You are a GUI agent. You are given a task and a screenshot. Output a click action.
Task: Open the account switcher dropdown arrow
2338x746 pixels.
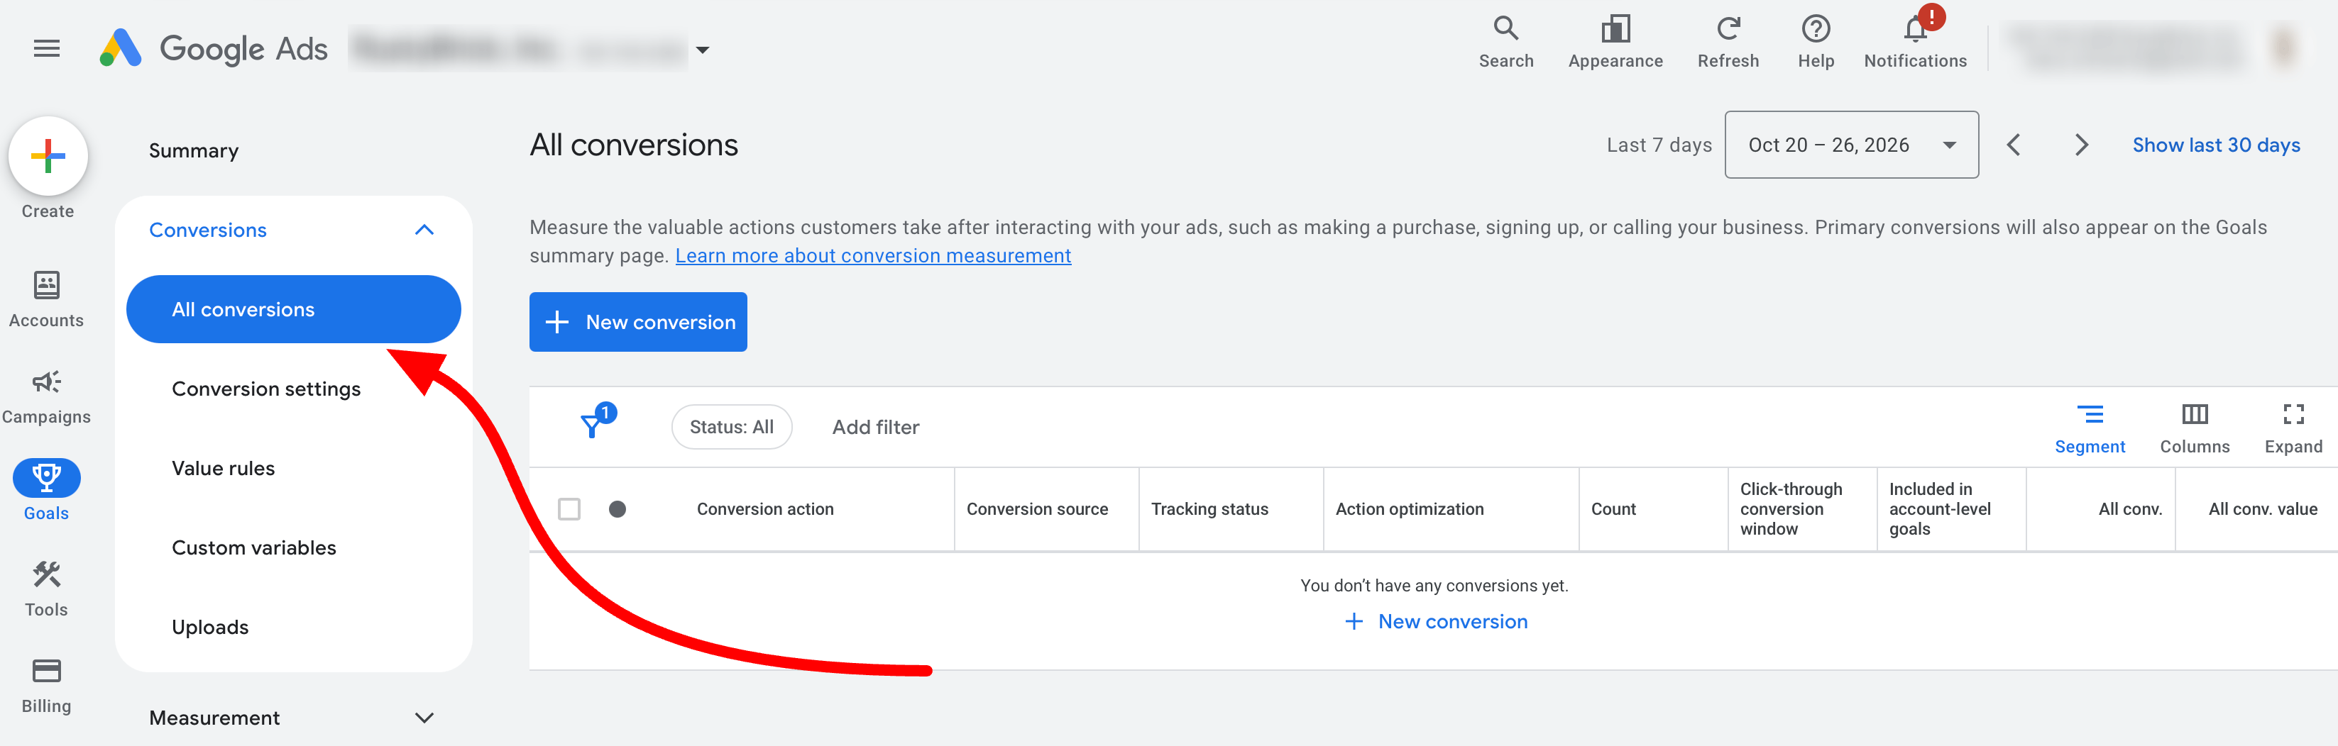coord(703,50)
